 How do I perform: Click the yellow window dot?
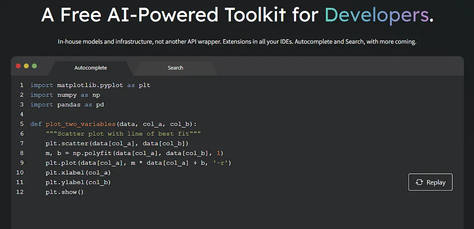26,66
